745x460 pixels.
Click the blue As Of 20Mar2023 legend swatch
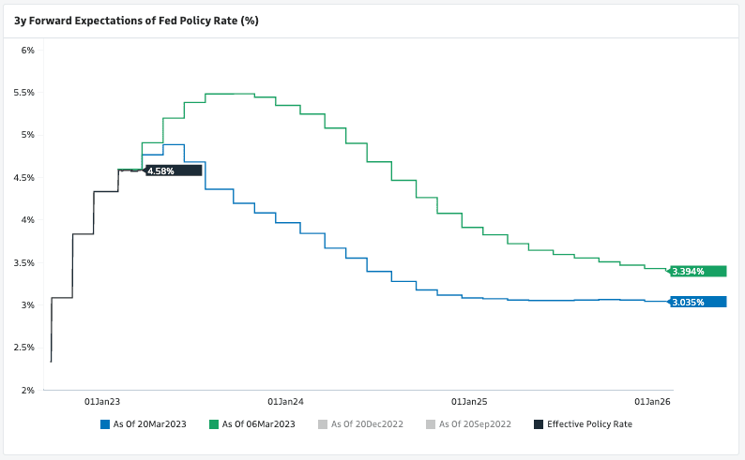[105, 424]
